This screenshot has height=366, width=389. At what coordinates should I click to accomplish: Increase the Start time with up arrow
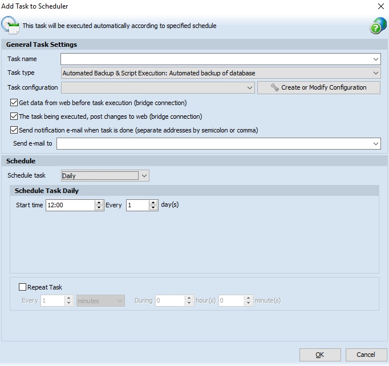(99, 202)
